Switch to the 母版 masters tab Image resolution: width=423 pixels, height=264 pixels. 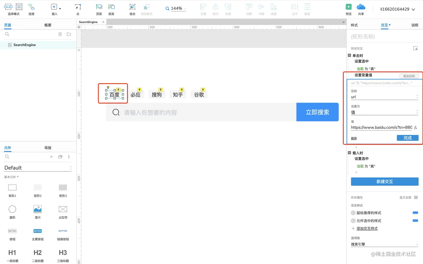pos(48,148)
